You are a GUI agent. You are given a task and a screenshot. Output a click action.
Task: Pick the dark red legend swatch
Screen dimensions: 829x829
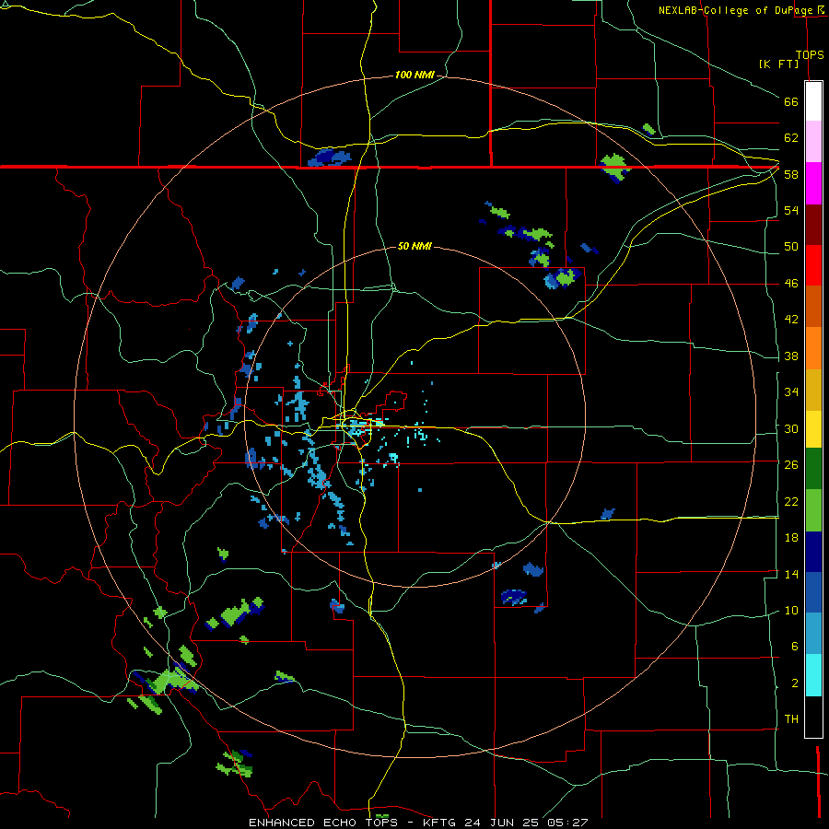813,225
